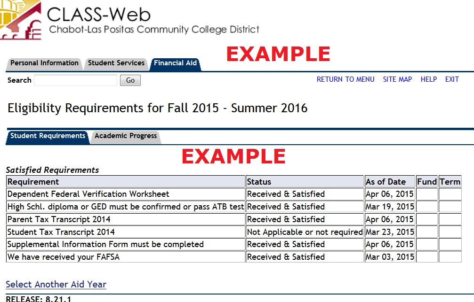Click the As of Date column header
This screenshot has height=302, width=474.
[386, 182]
